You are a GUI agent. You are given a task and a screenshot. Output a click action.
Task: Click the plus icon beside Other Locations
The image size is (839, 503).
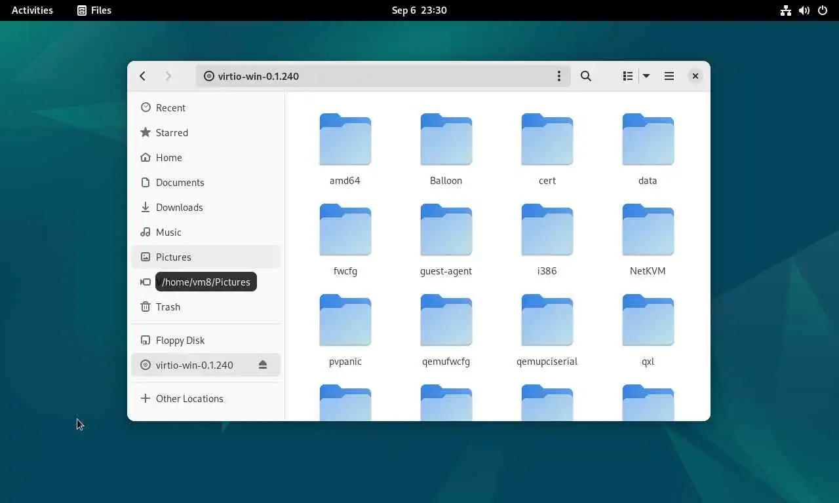(x=146, y=398)
